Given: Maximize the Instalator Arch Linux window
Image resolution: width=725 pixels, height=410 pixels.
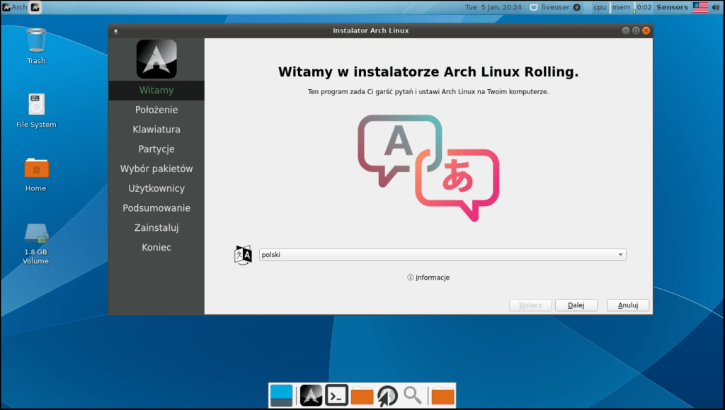Looking at the screenshot, I should coord(636,30).
